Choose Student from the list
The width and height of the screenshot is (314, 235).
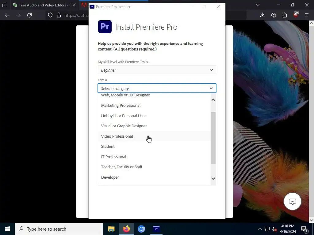coord(154,147)
